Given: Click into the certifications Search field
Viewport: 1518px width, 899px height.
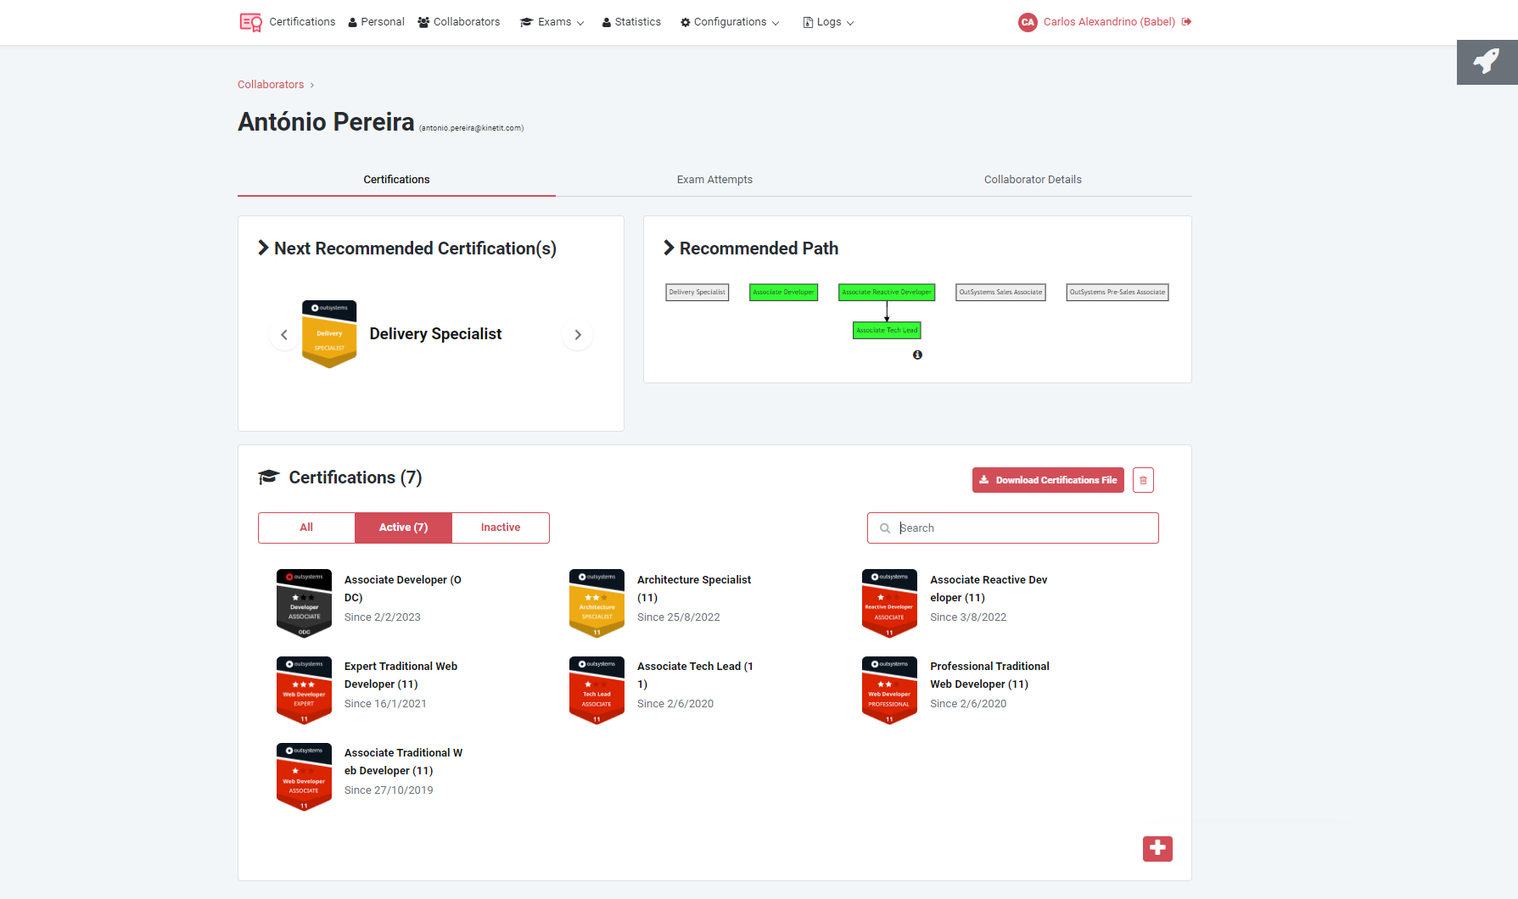Looking at the screenshot, I should (x=1022, y=528).
